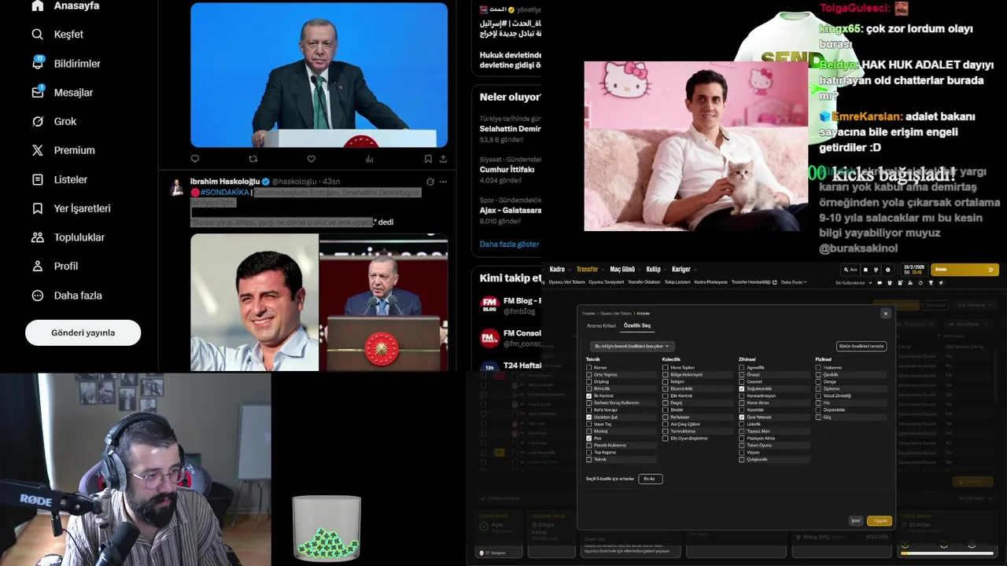Click Bütün özellikleri temizle button
Screen dimensions: 1007x566
[x=861, y=346]
